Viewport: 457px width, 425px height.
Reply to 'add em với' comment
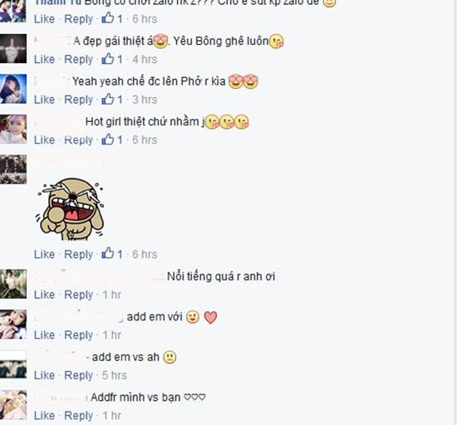[78, 335]
